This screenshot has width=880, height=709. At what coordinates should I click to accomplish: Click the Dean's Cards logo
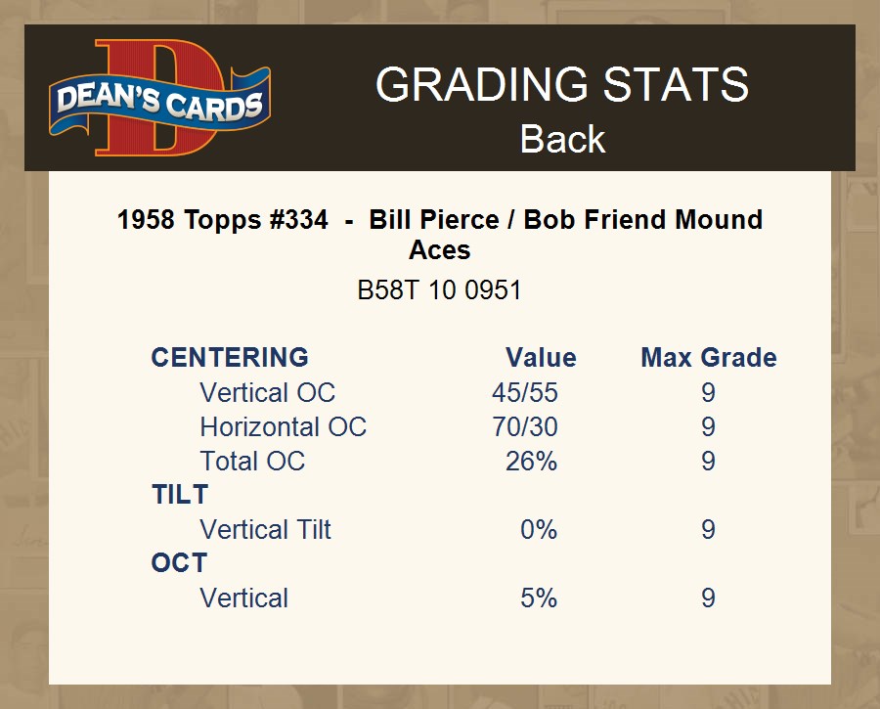[159, 99]
